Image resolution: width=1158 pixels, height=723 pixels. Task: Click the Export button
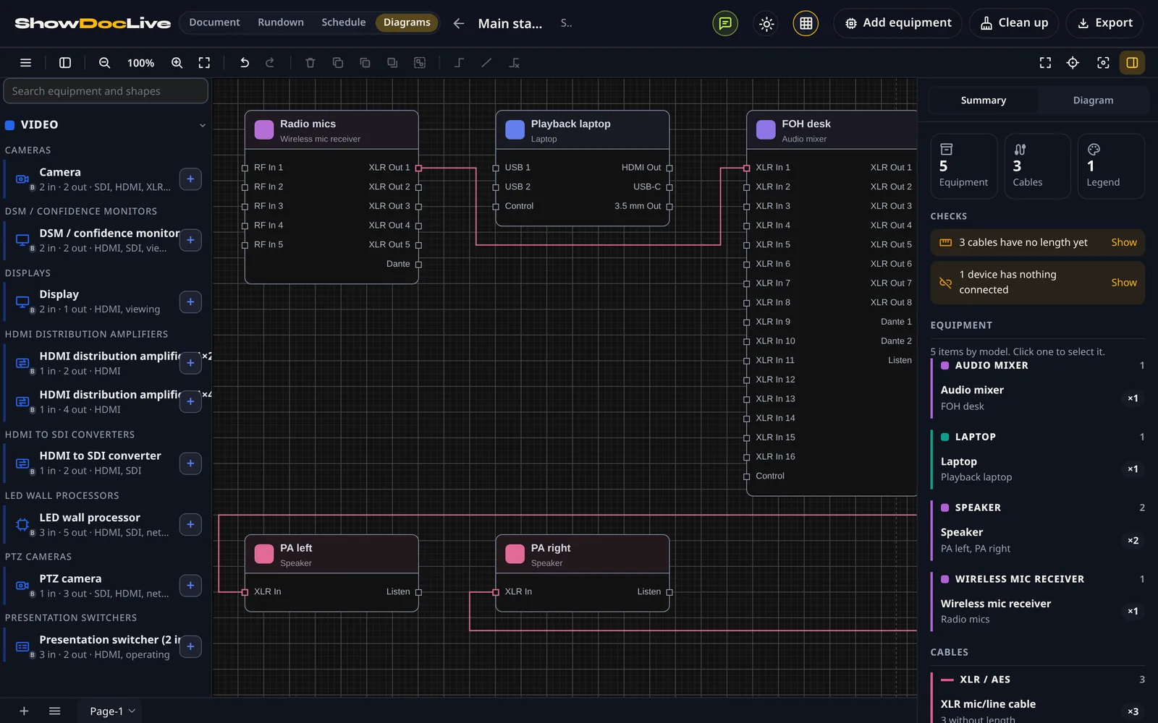pyautogui.click(x=1104, y=23)
